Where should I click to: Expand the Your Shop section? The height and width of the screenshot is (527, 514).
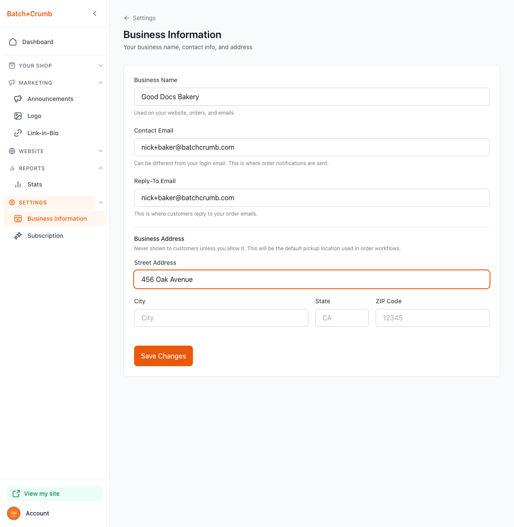(x=101, y=65)
